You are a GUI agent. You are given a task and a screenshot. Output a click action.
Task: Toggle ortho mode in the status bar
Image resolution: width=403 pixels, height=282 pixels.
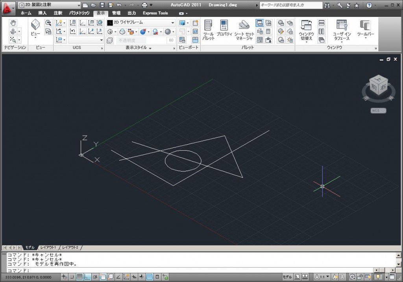[x=87, y=276]
